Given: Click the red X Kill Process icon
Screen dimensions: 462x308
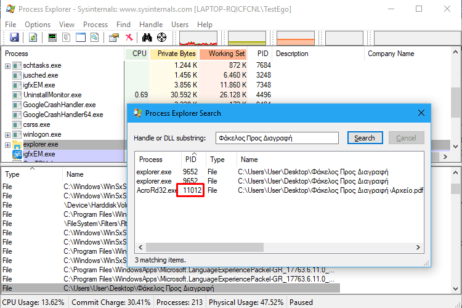Looking at the screenshot, I should (129, 38).
